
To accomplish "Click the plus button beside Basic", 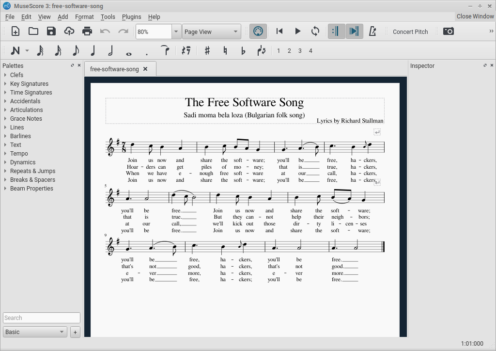I will (75, 332).
